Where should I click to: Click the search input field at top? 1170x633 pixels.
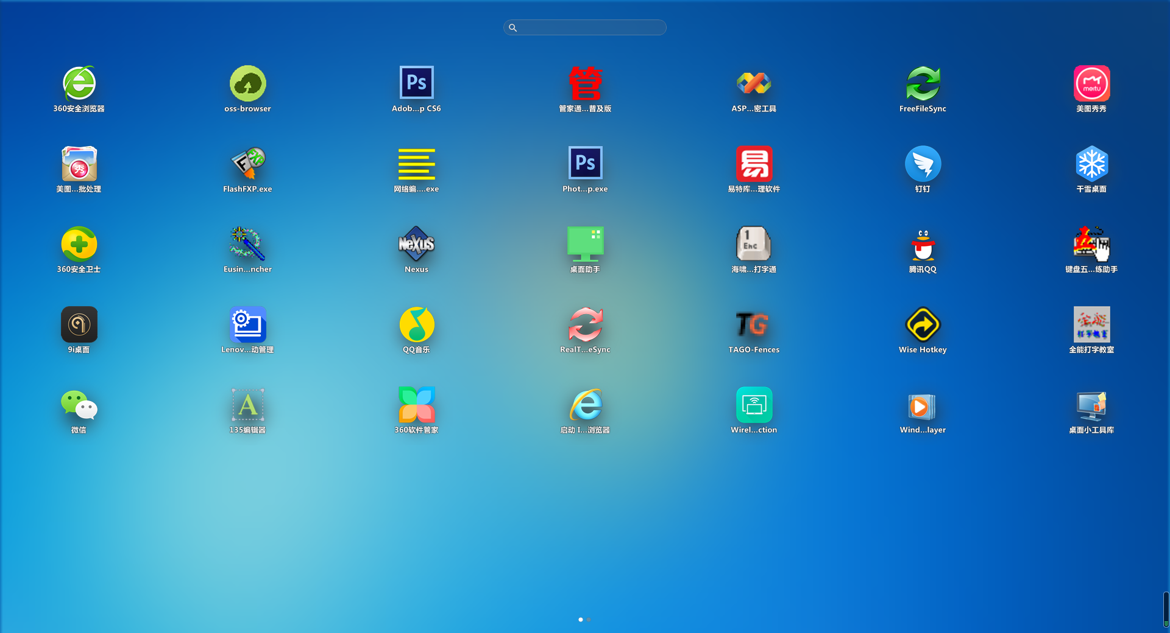coord(585,27)
